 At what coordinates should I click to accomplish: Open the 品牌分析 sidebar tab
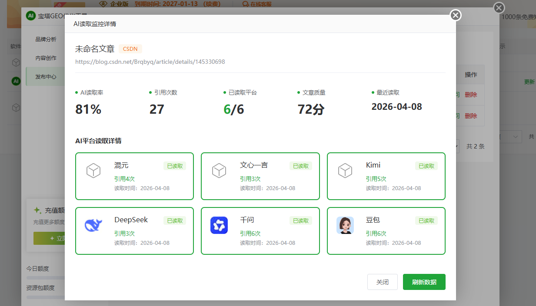point(46,39)
